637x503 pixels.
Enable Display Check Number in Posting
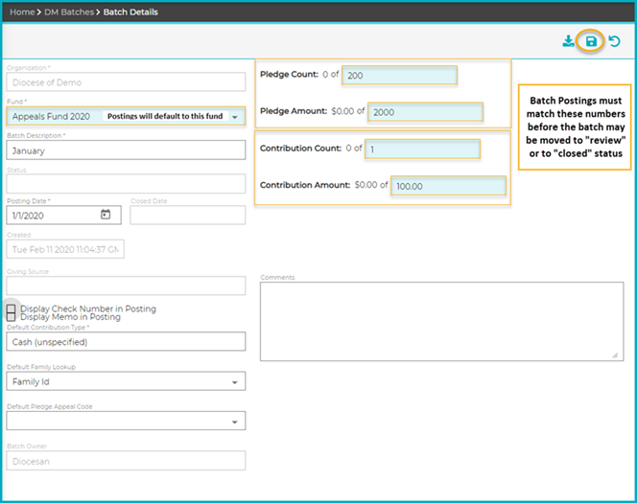[x=12, y=309]
